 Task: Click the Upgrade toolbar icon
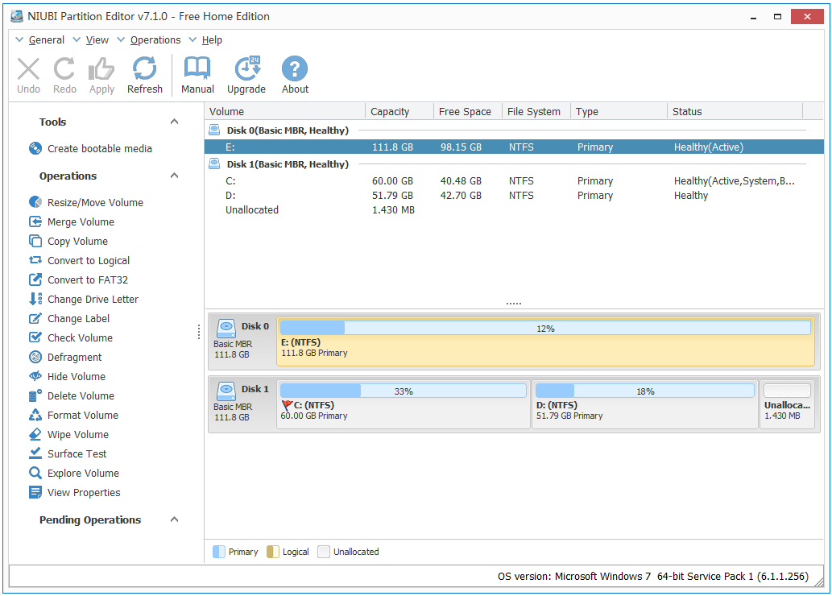click(247, 68)
